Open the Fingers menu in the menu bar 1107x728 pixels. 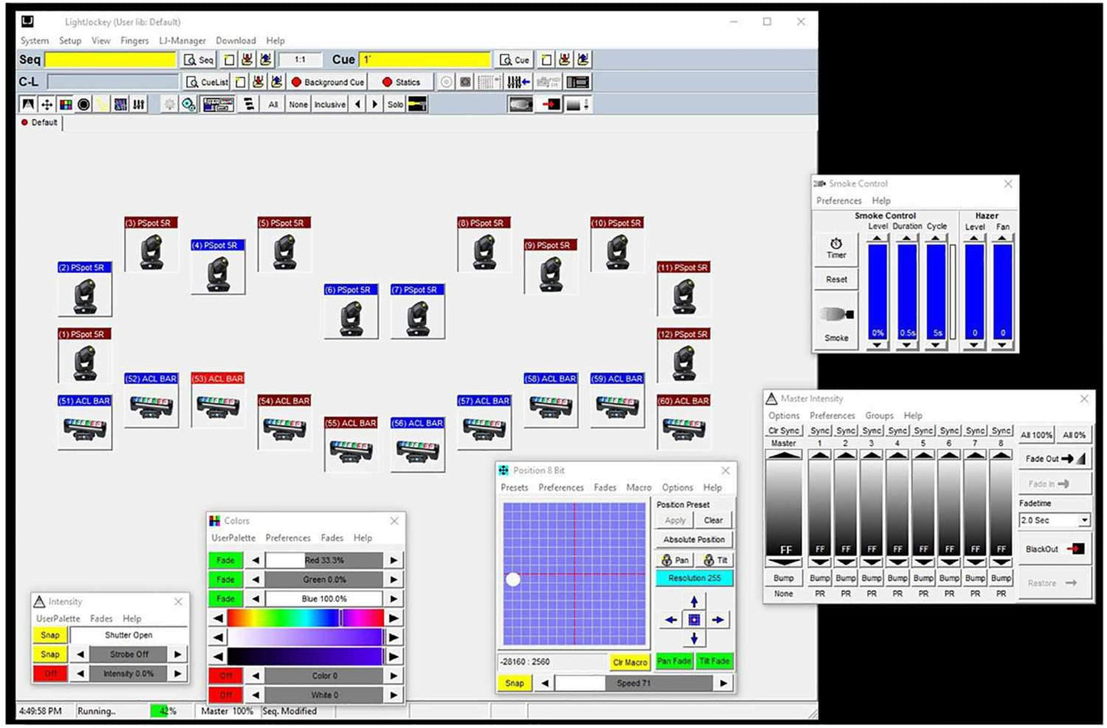pyautogui.click(x=135, y=40)
